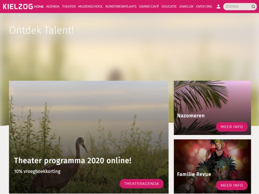The width and height of the screenshot is (259, 194).
Task: Open the THEATER navigation item
Action: pyautogui.click(x=69, y=6)
